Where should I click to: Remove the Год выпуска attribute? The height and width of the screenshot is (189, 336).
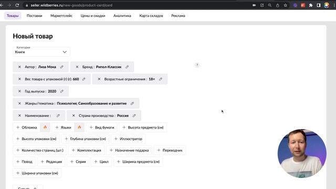pyautogui.click(x=19, y=91)
